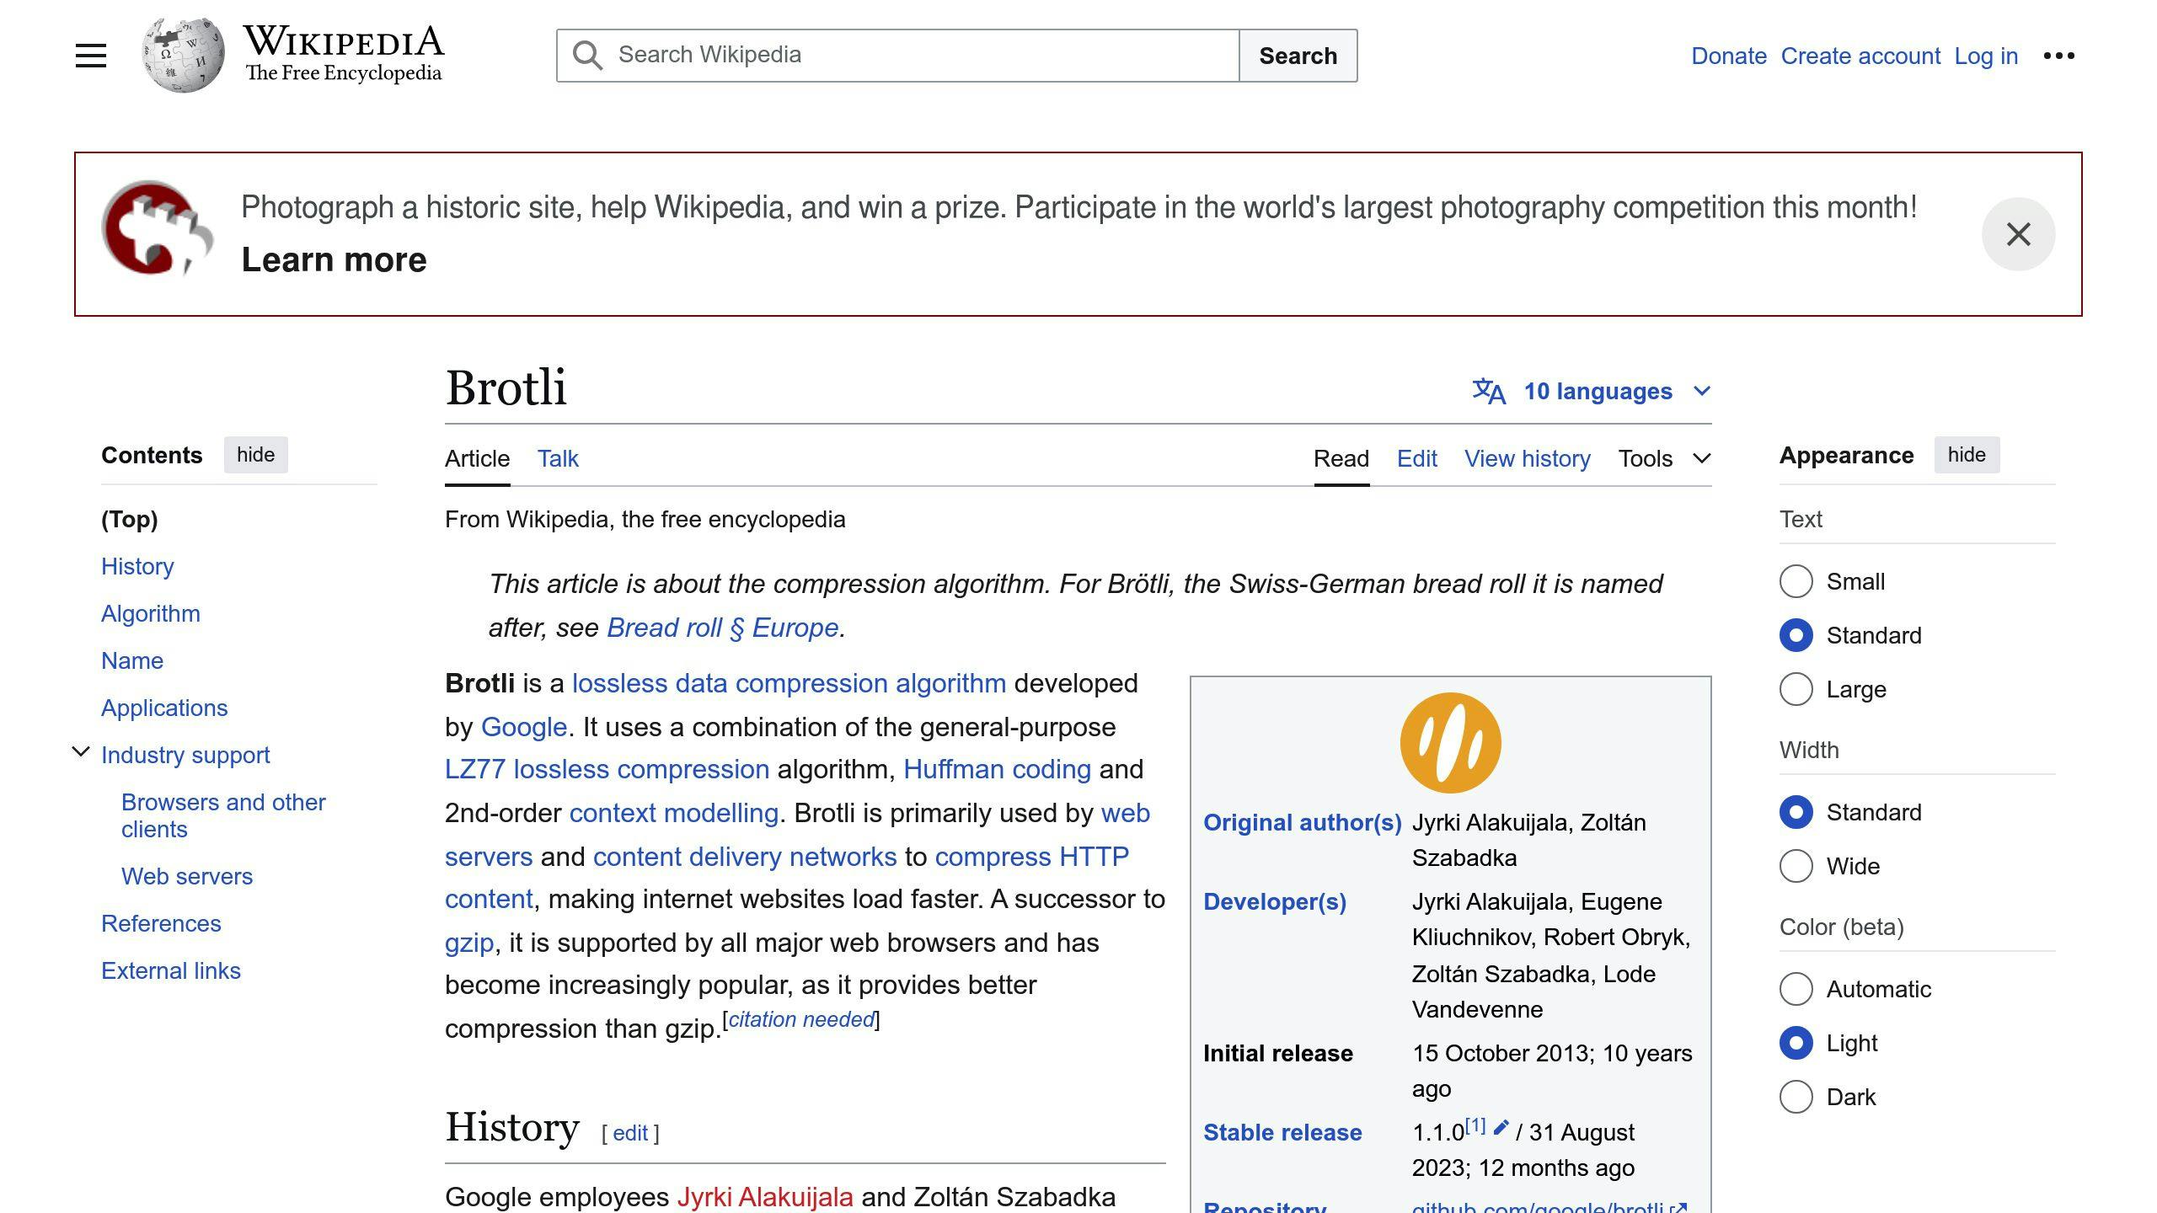The height and width of the screenshot is (1213, 2157).
Task: Switch to the Article tab
Action: point(477,458)
